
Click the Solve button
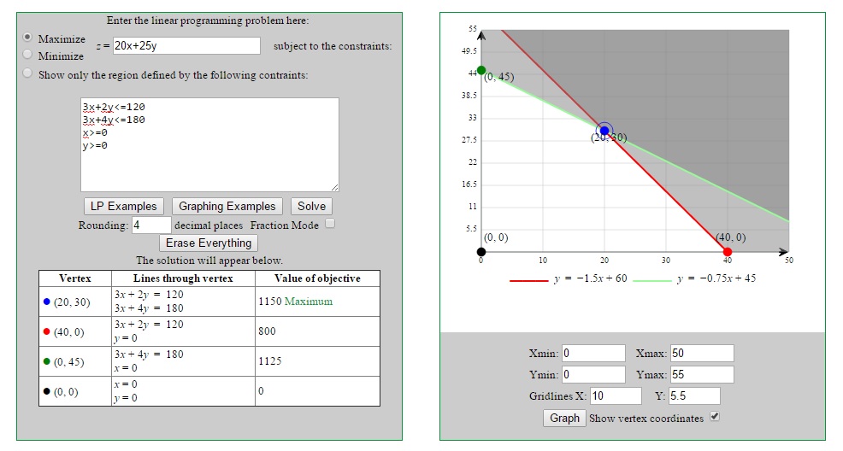coord(311,206)
